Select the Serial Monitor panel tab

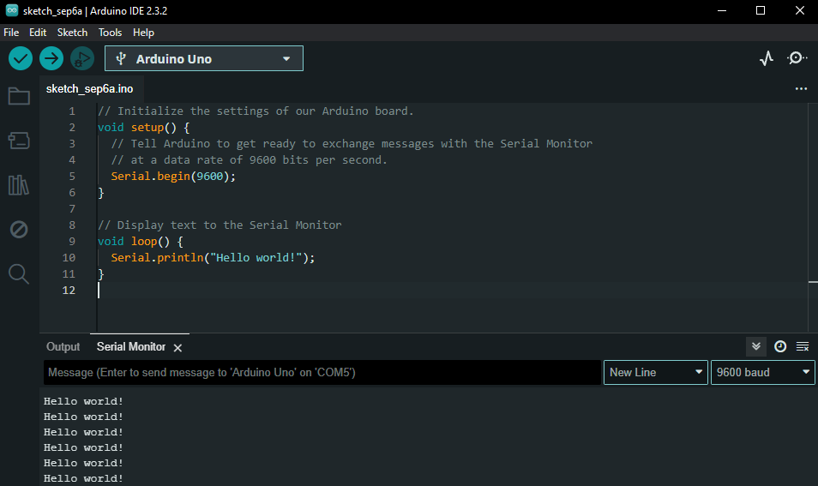click(131, 347)
